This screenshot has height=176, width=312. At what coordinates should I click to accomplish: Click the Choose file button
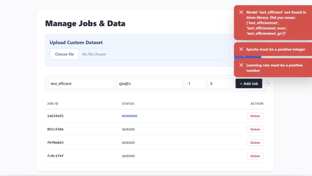click(64, 54)
